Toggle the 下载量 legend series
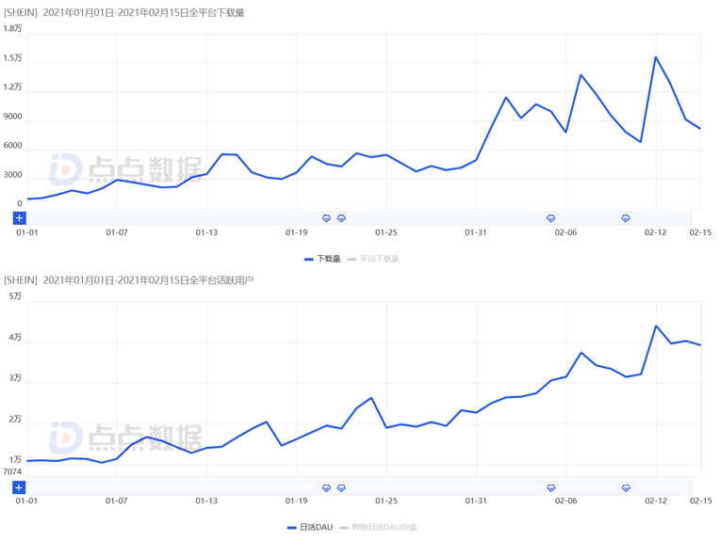 [322, 259]
